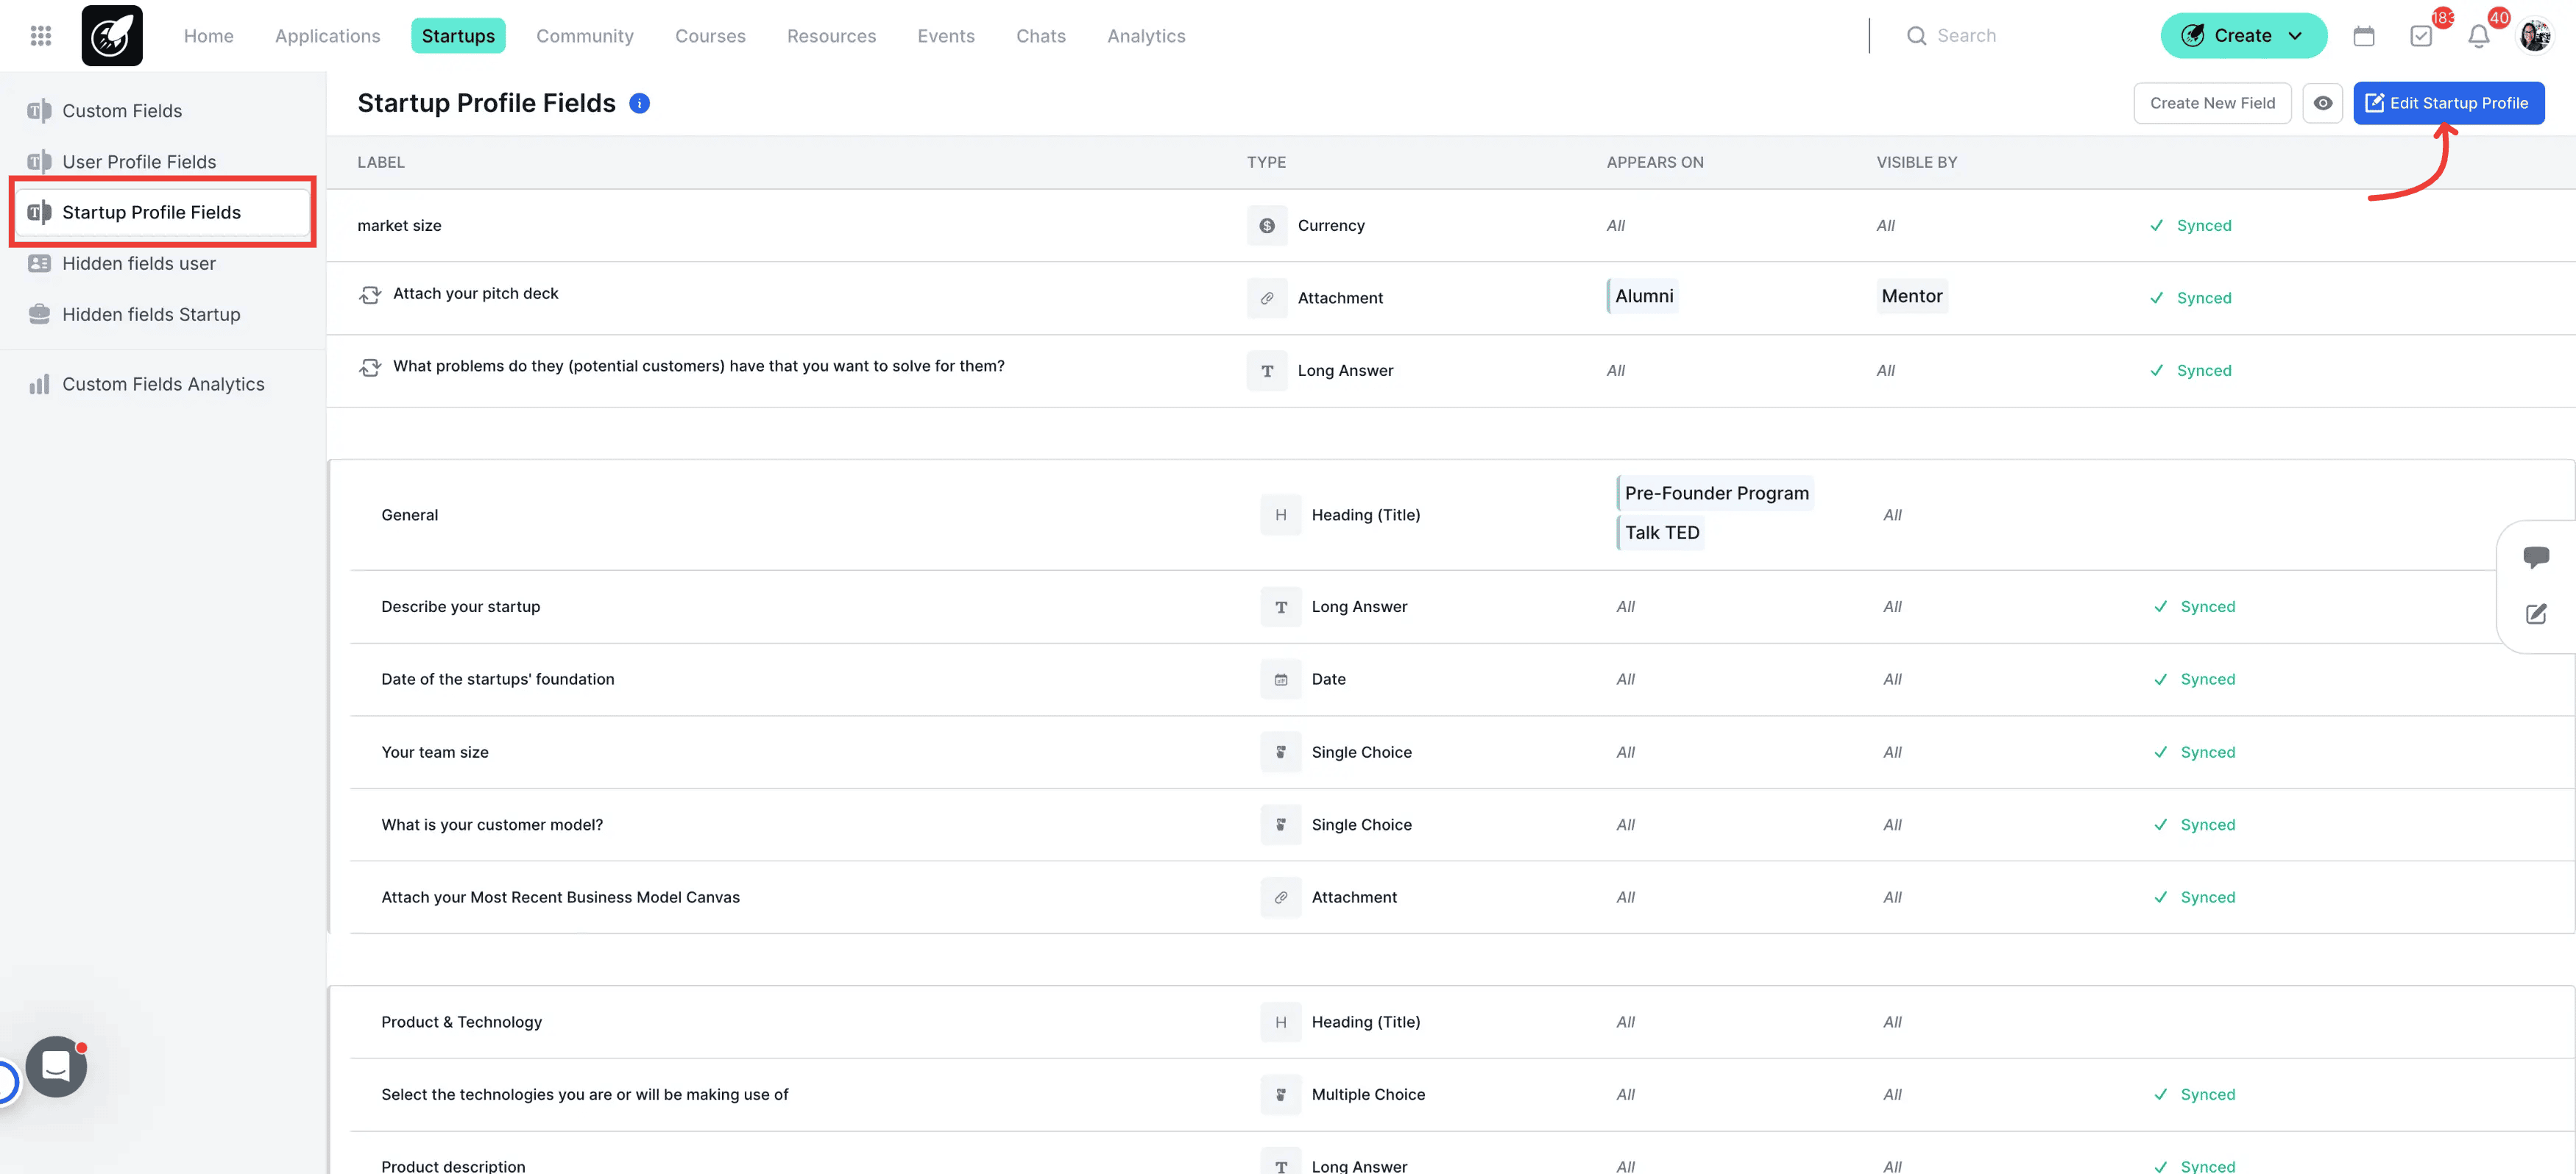This screenshot has width=2576, height=1174.
Task: Click the Heading type icon for General
Action: [x=1281, y=516]
